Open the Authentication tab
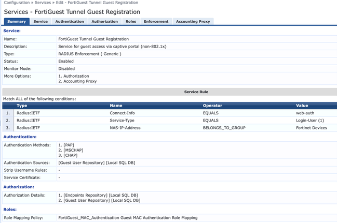 click(x=70, y=21)
